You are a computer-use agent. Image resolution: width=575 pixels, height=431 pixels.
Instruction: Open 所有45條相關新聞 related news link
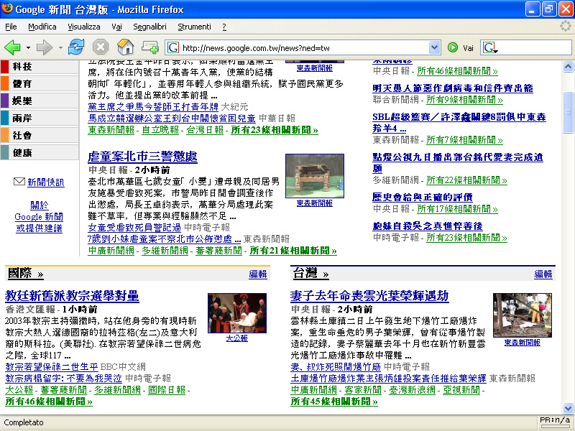click(x=334, y=402)
